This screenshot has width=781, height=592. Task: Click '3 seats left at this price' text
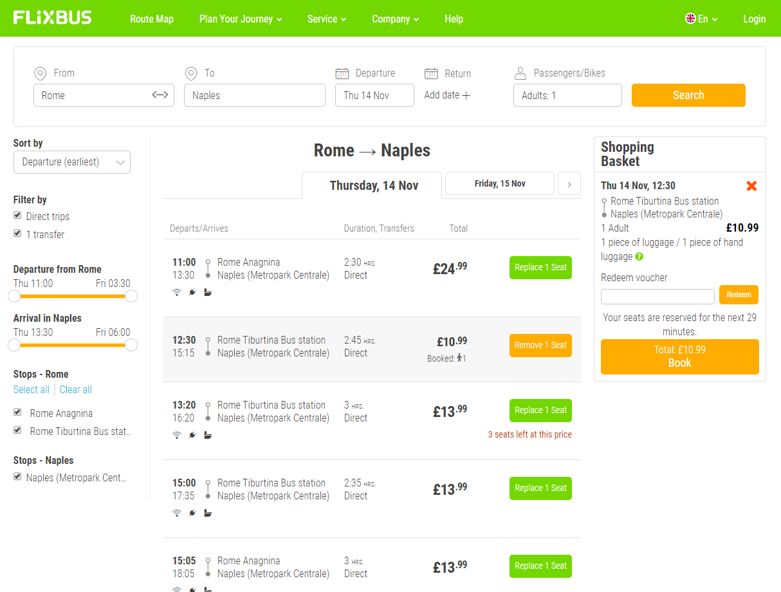pyautogui.click(x=530, y=434)
